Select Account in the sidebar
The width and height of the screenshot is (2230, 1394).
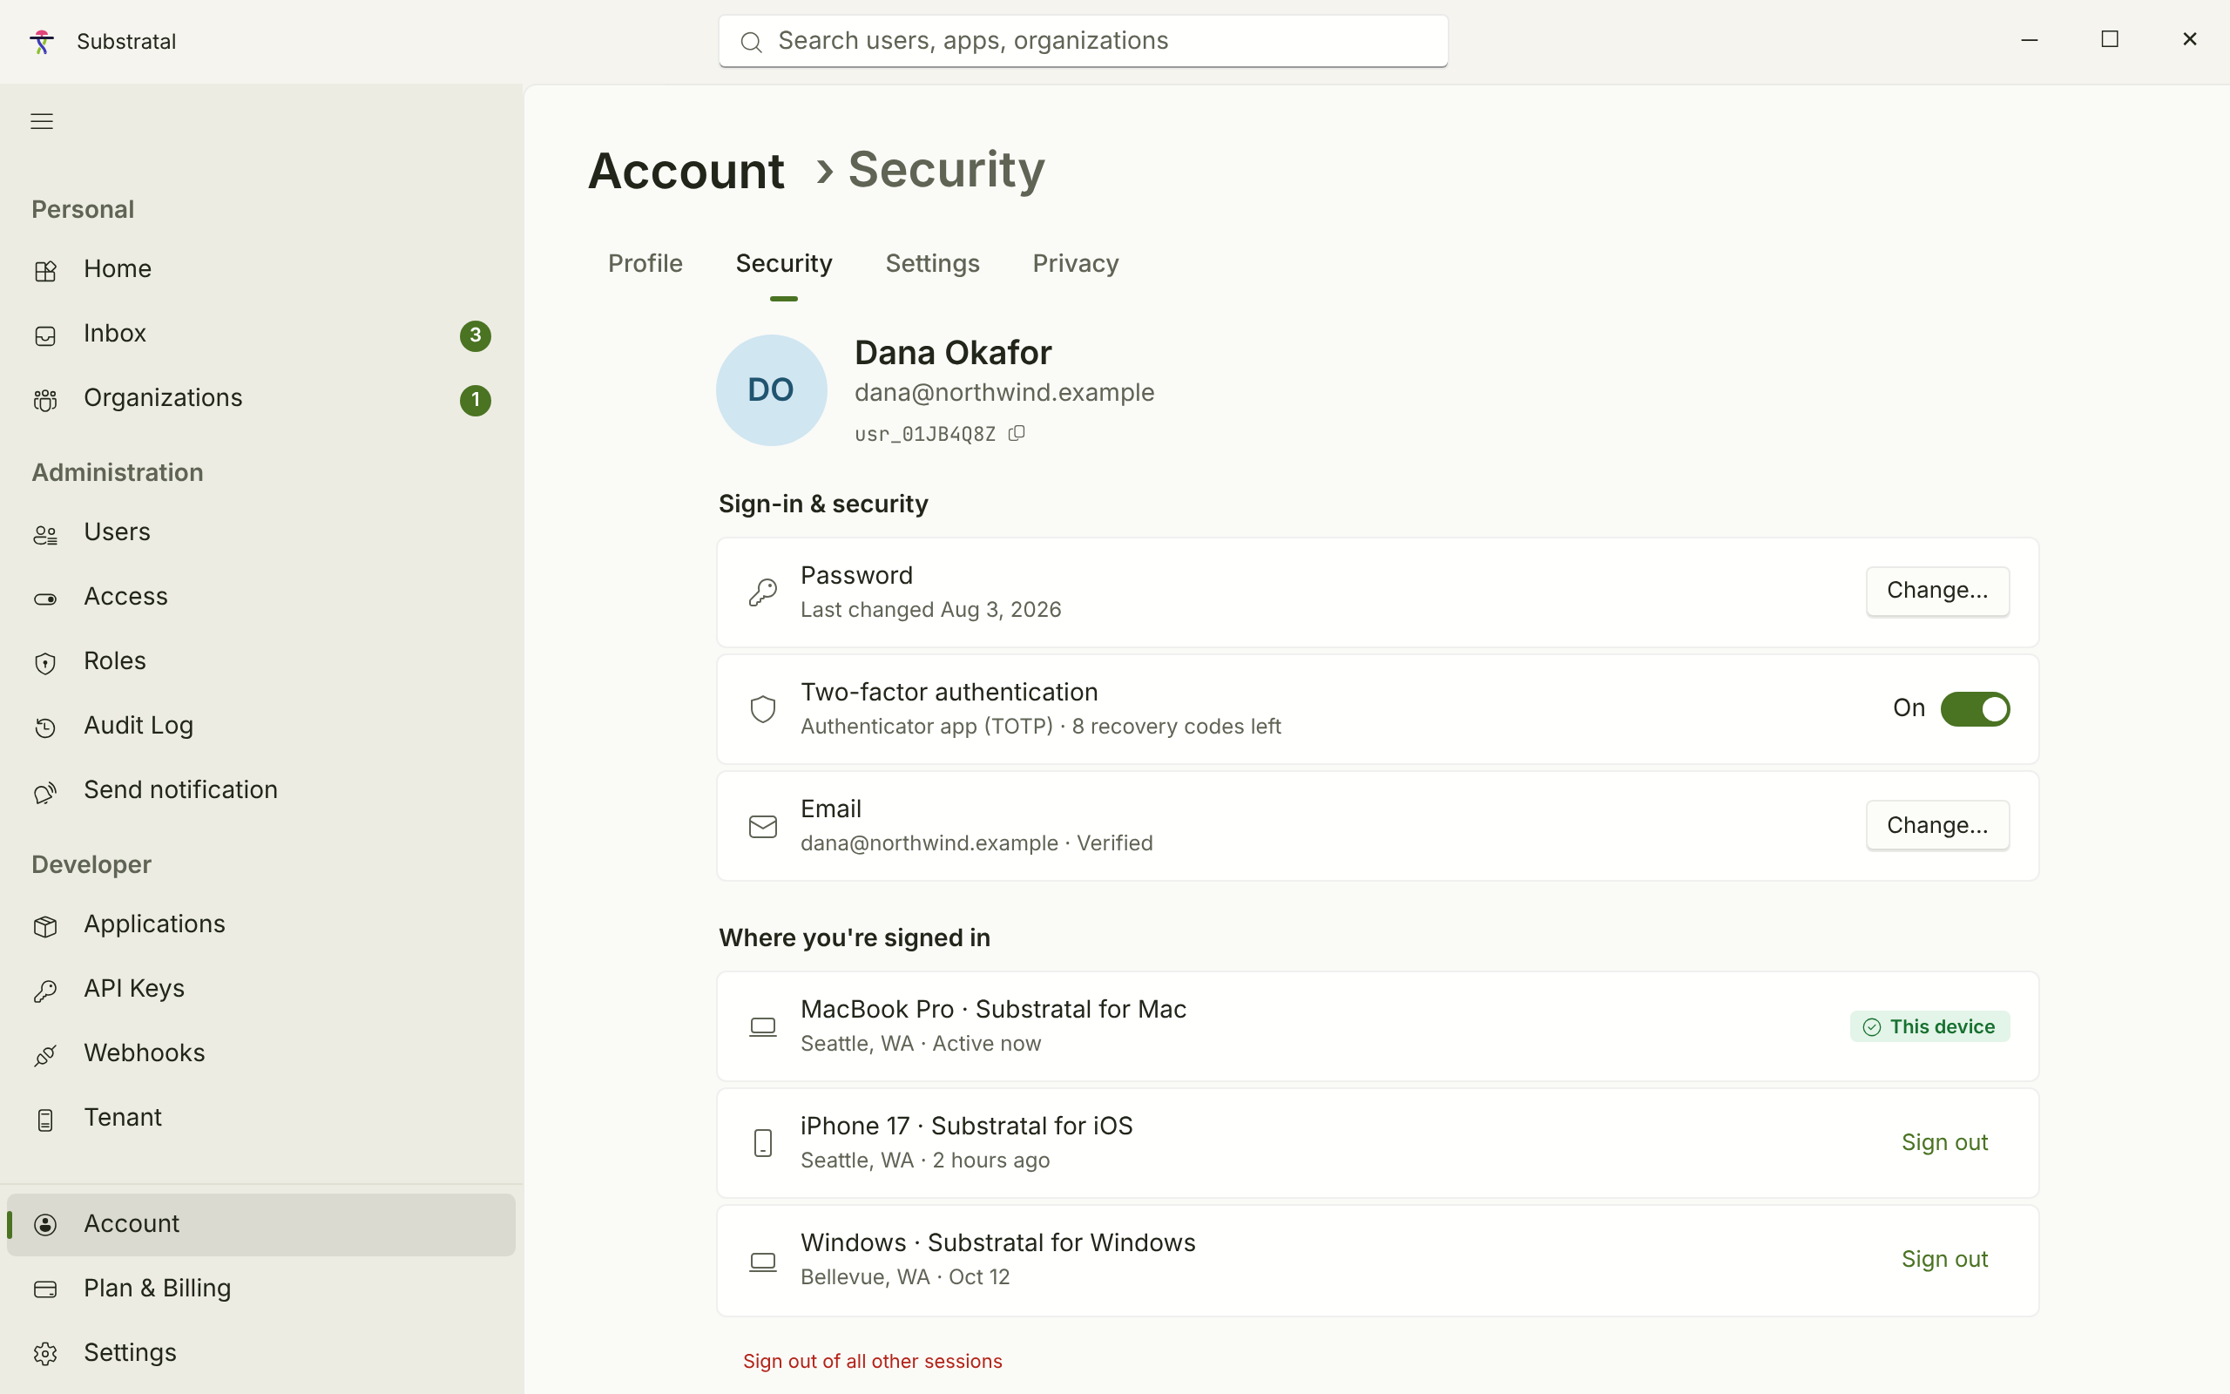[260, 1224]
